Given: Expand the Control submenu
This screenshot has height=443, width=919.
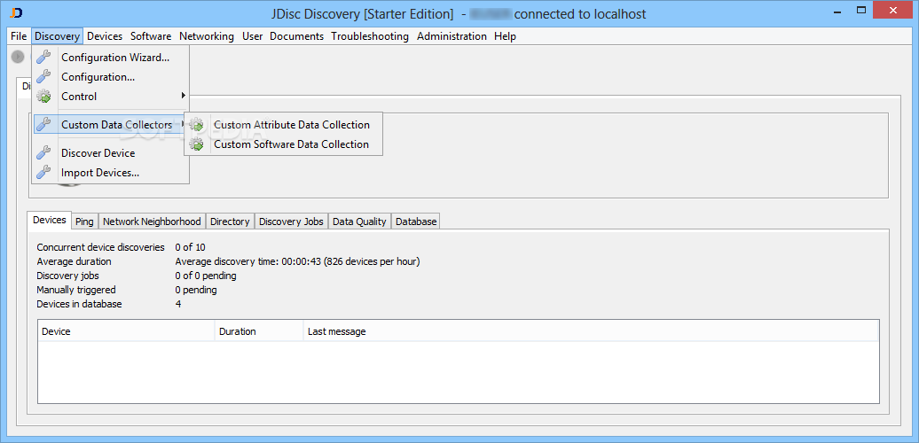Looking at the screenshot, I should coord(111,96).
